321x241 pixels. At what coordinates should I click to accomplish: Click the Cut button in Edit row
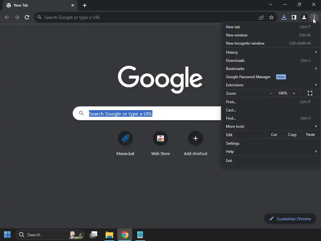pos(274,135)
